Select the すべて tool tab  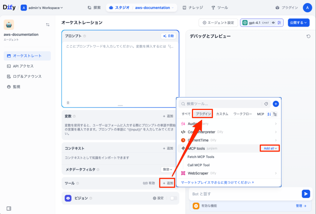point(186,114)
